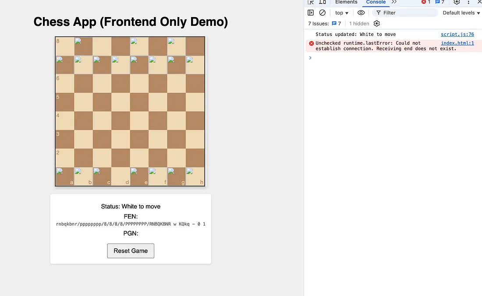482x296 pixels.
Task: Click the red error icon beside 'Unchecked runtime.lastError'
Action: [x=311, y=43]
